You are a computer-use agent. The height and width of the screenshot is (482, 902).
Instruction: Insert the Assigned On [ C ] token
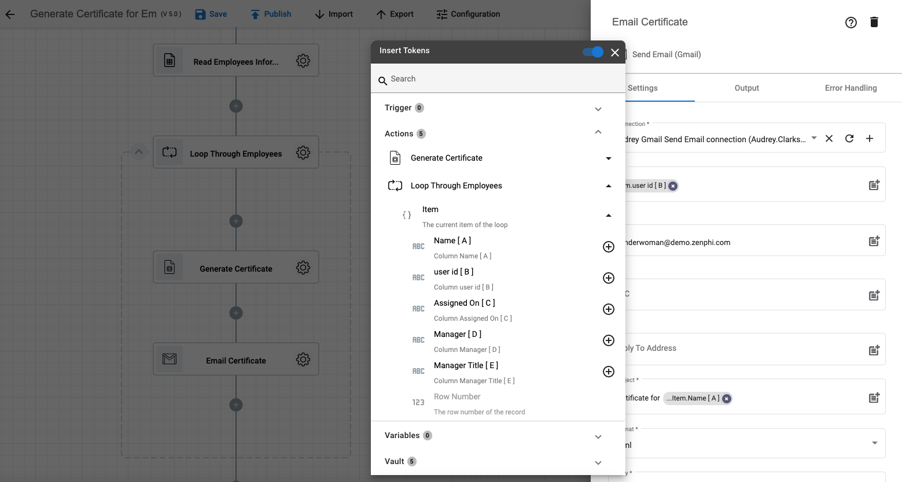pyautogui.click(x=609, y=309)
